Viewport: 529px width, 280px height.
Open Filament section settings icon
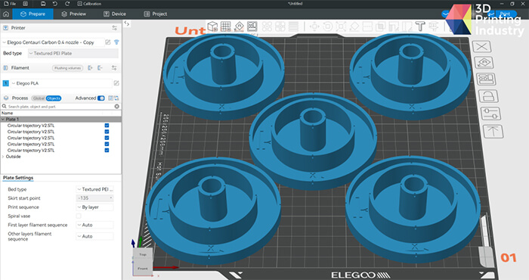pyautogui.click(x=114, y=68)
